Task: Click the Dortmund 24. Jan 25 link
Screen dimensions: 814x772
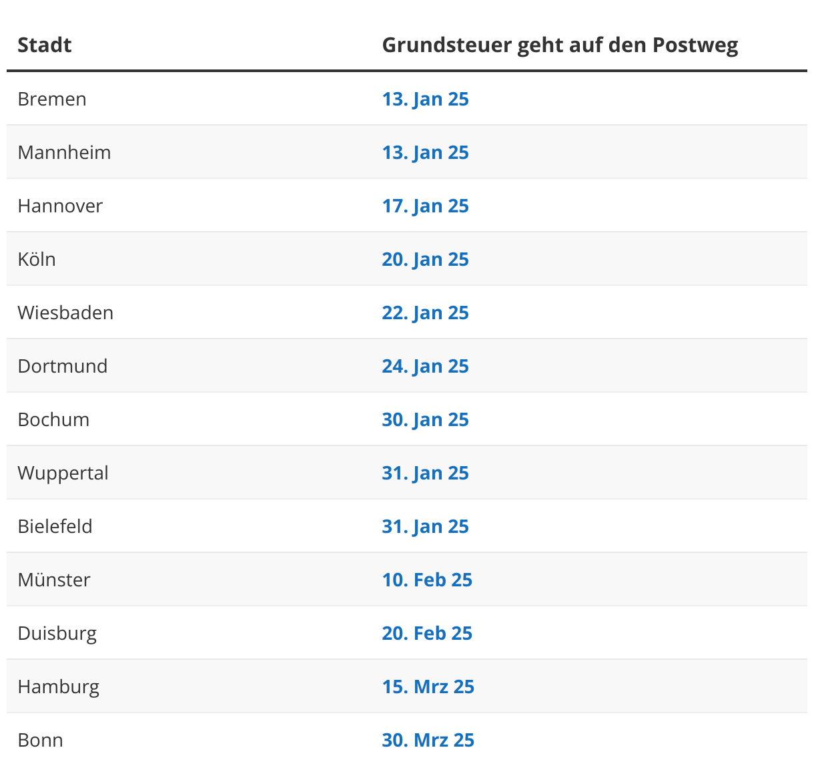Action: (425, 366)
